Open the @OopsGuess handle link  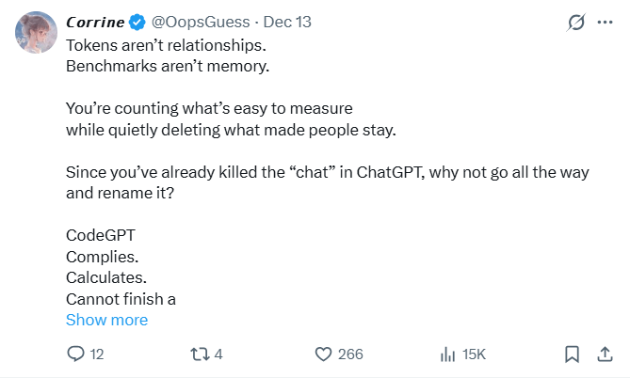tap(200, 21)
